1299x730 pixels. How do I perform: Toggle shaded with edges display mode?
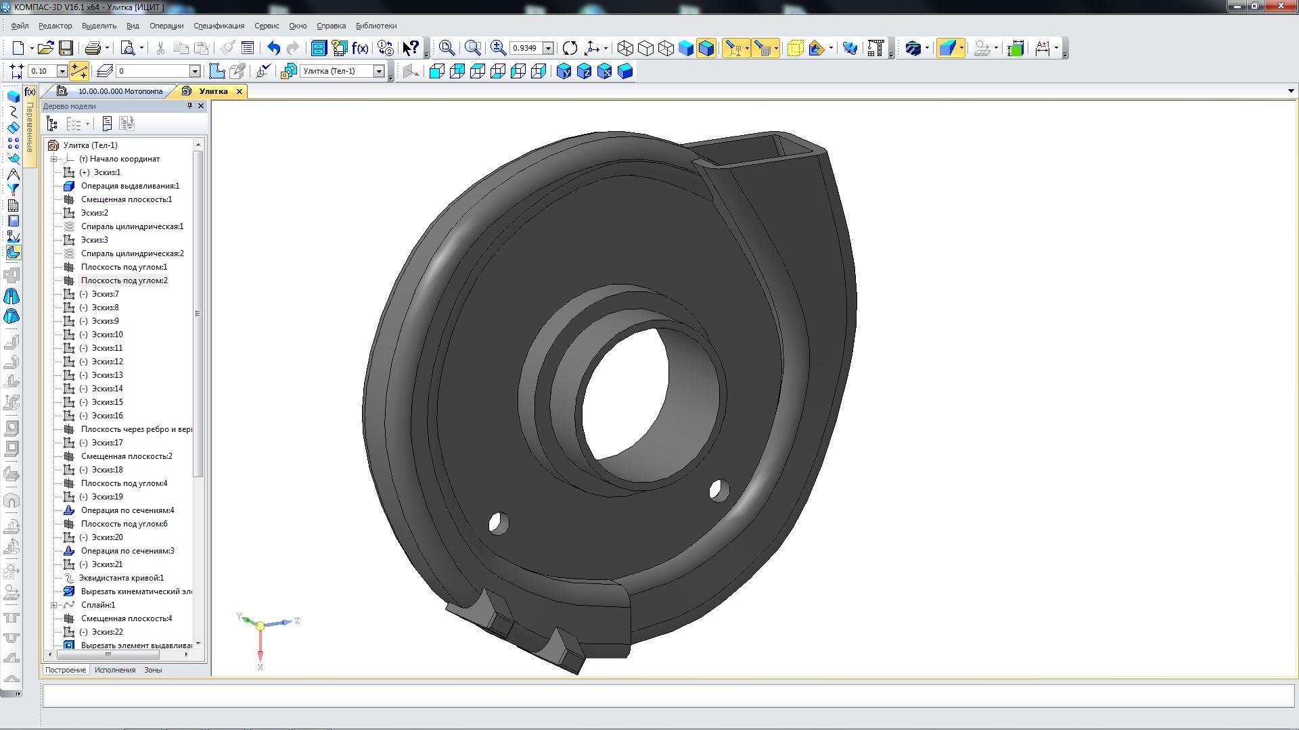click(706, 48)
